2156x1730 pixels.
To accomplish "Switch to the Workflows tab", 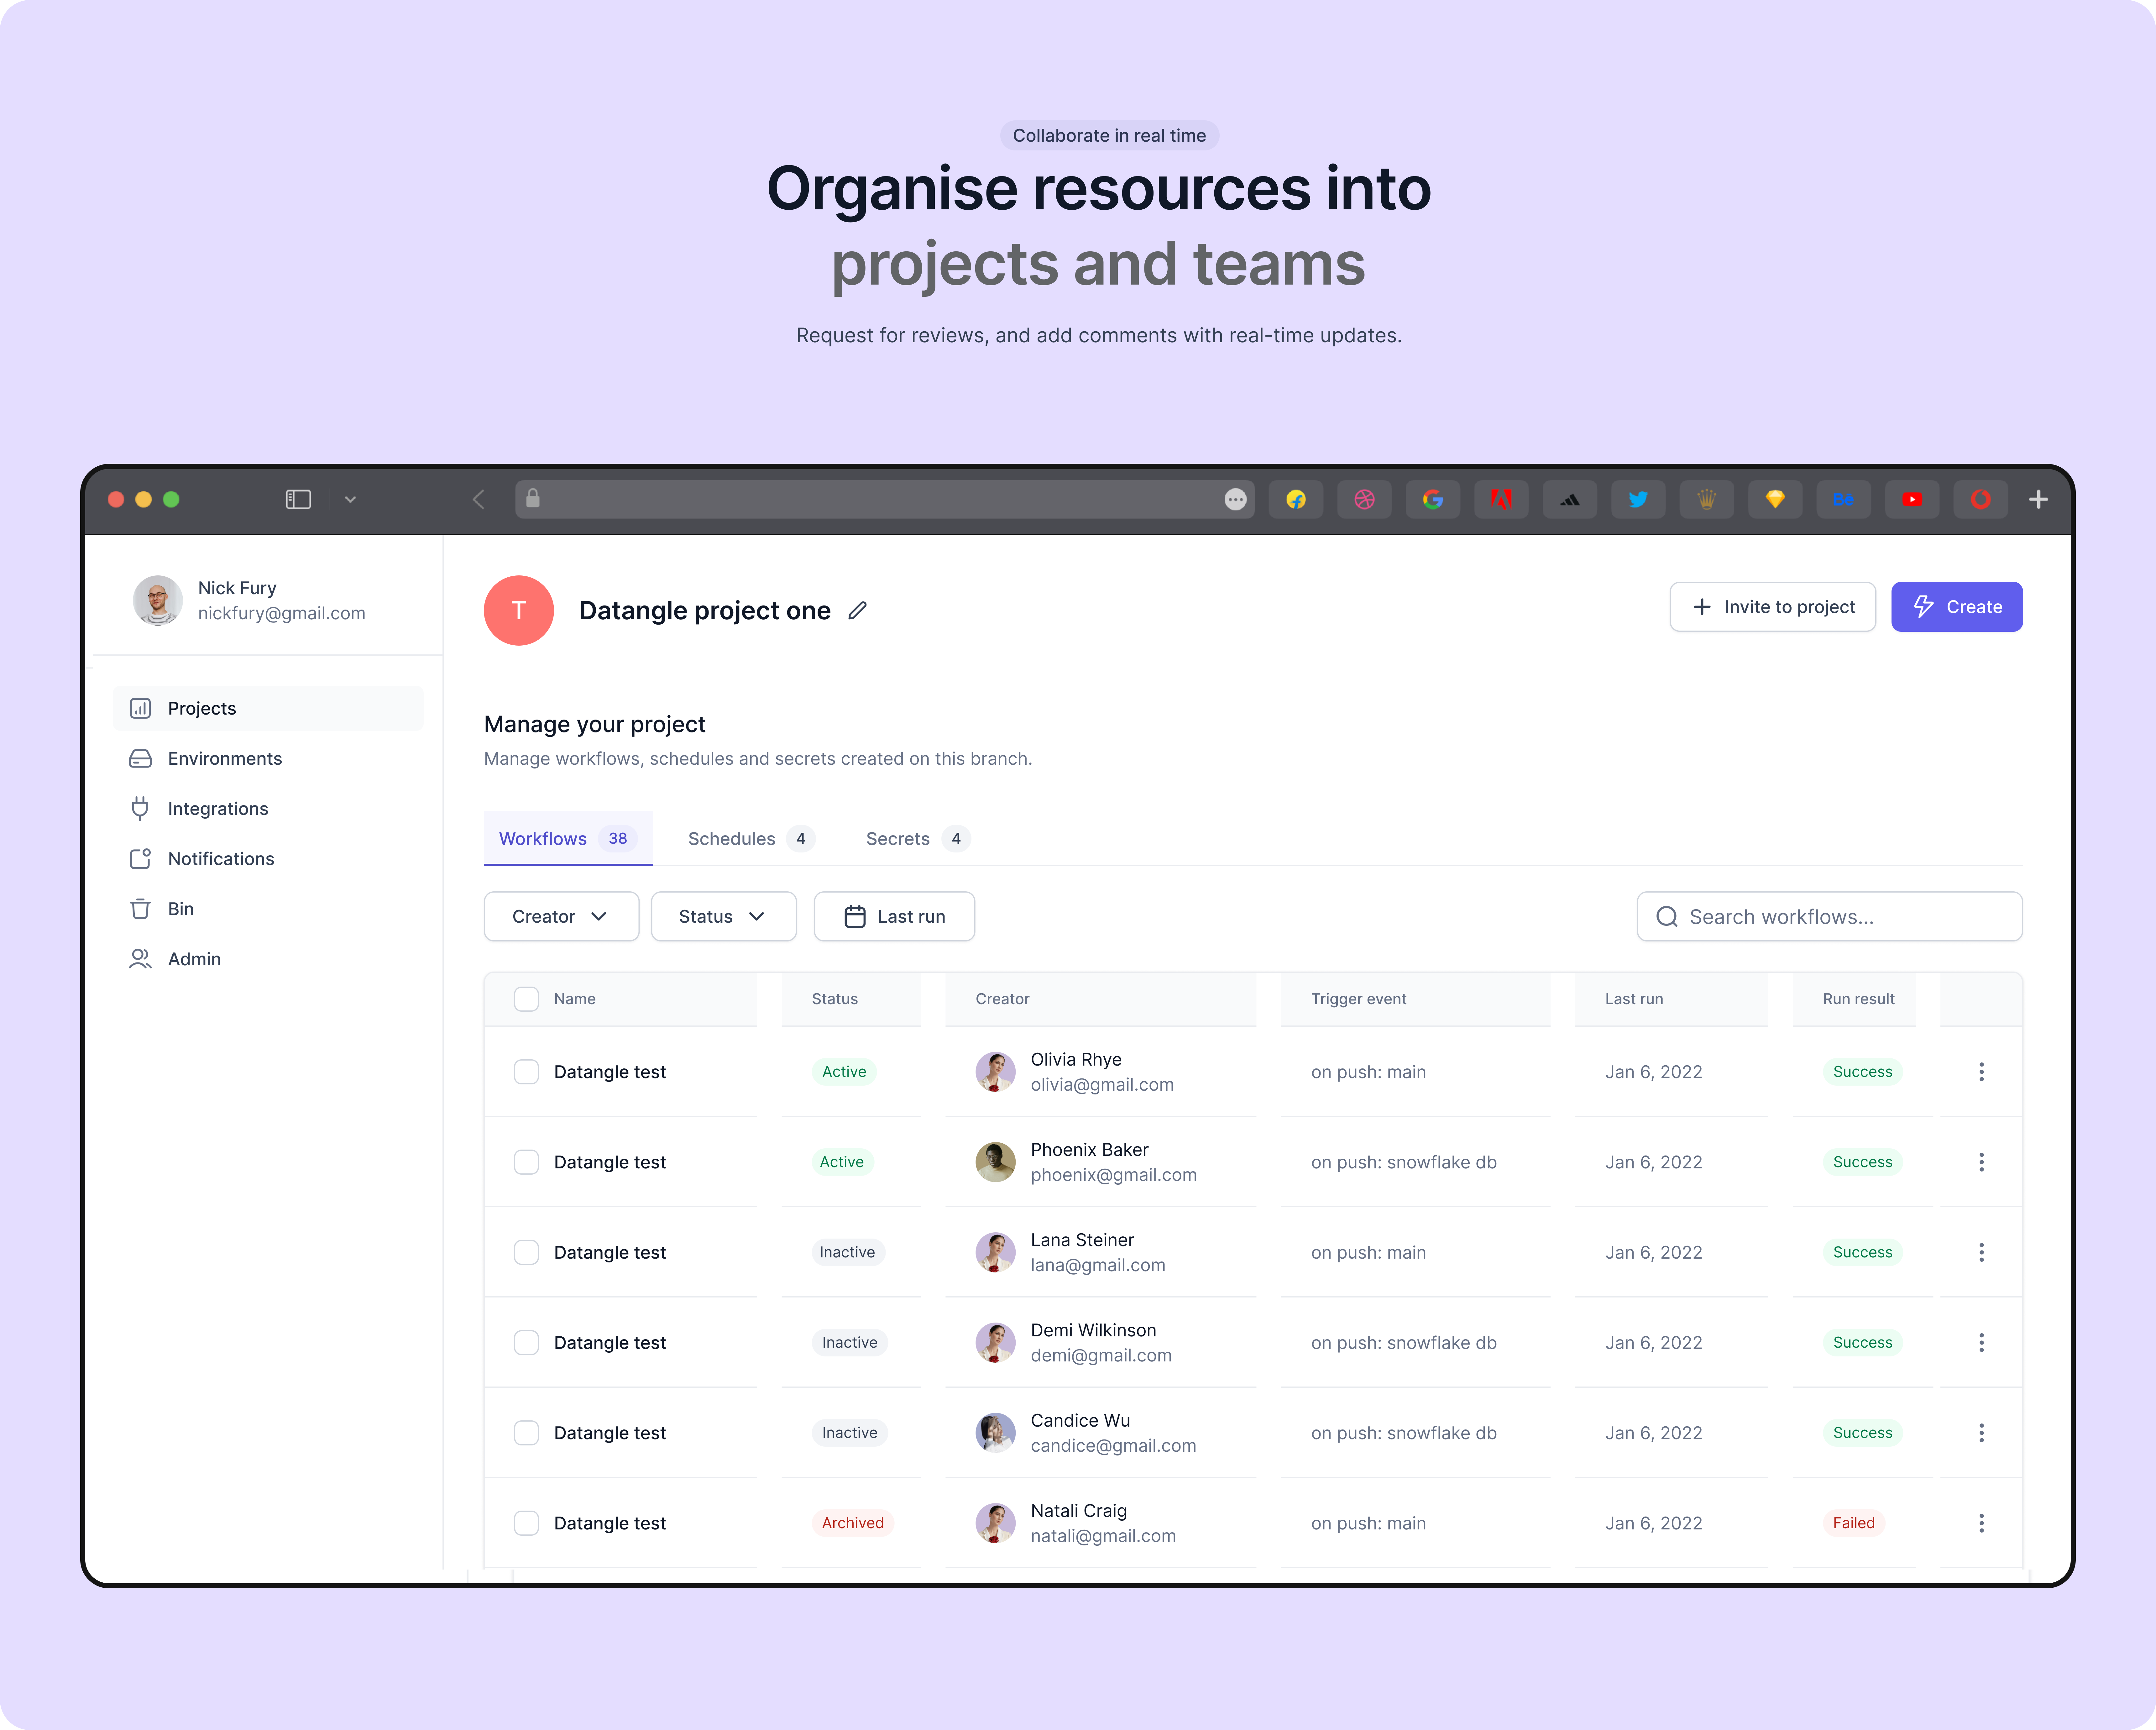I will tap(568, 838).
